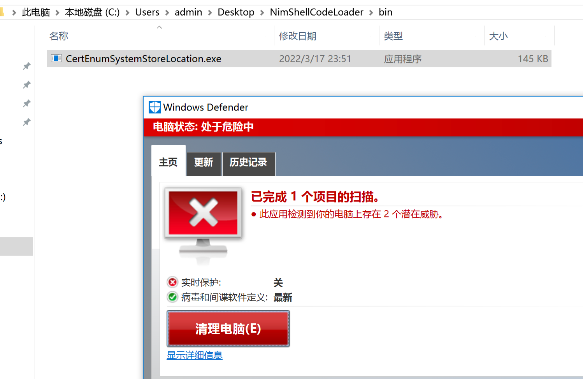Sort files by 修改日期 column

tap(298, 36)
